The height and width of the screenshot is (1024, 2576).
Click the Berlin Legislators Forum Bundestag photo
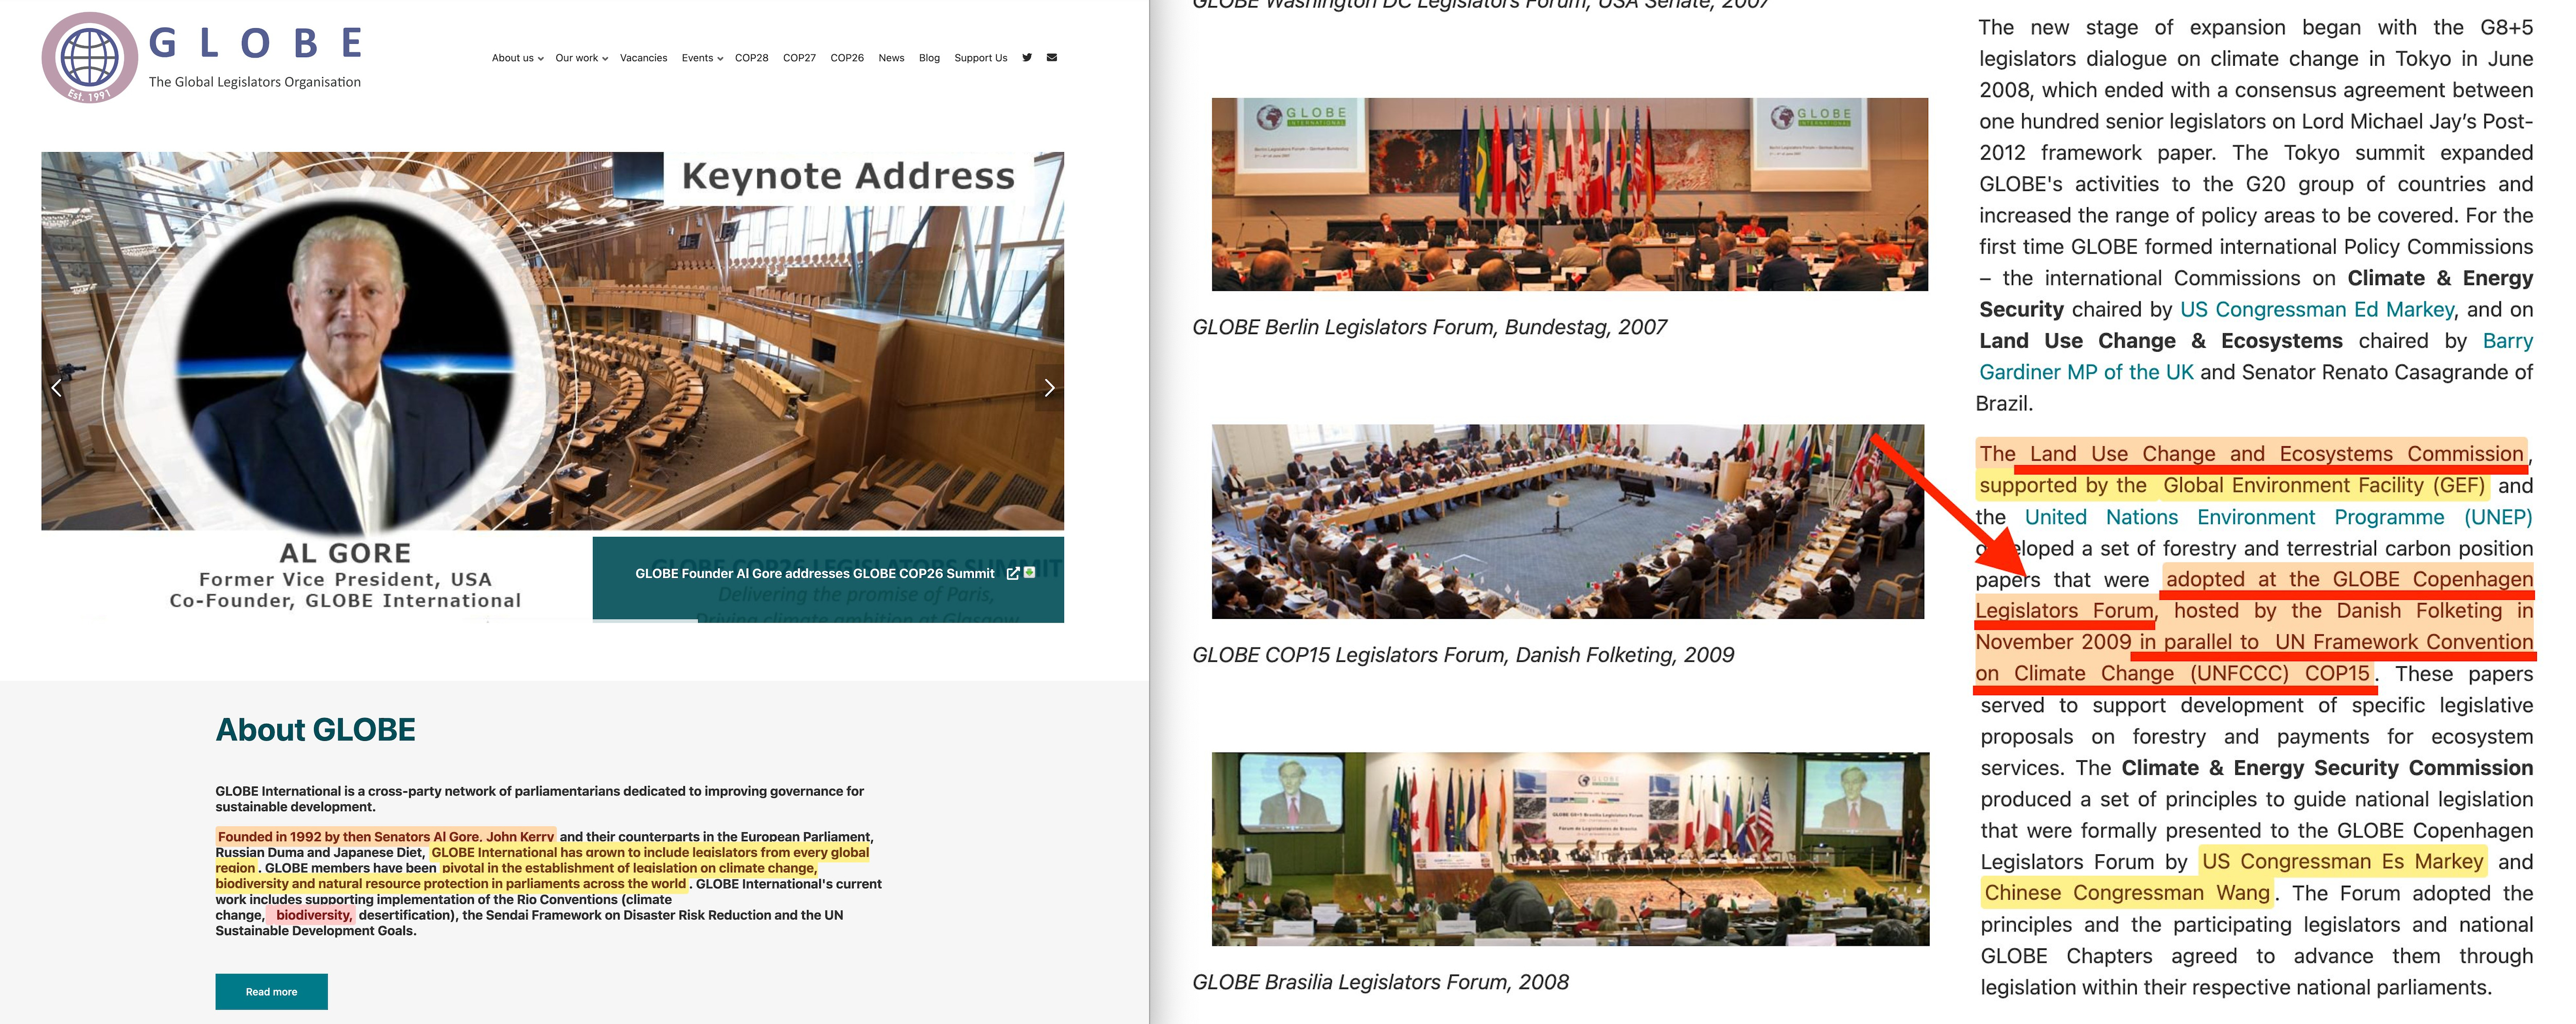click(x=1569, y=194)
